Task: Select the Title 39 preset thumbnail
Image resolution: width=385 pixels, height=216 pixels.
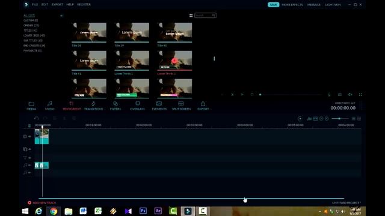Action: pos(132,32)
